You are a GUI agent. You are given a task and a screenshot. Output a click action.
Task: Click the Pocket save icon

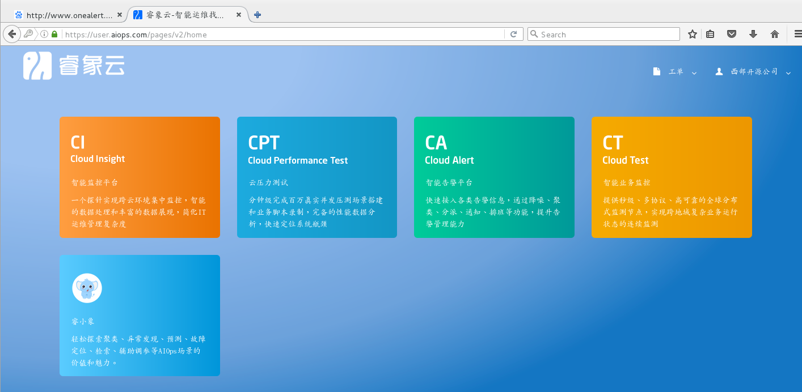732,34
